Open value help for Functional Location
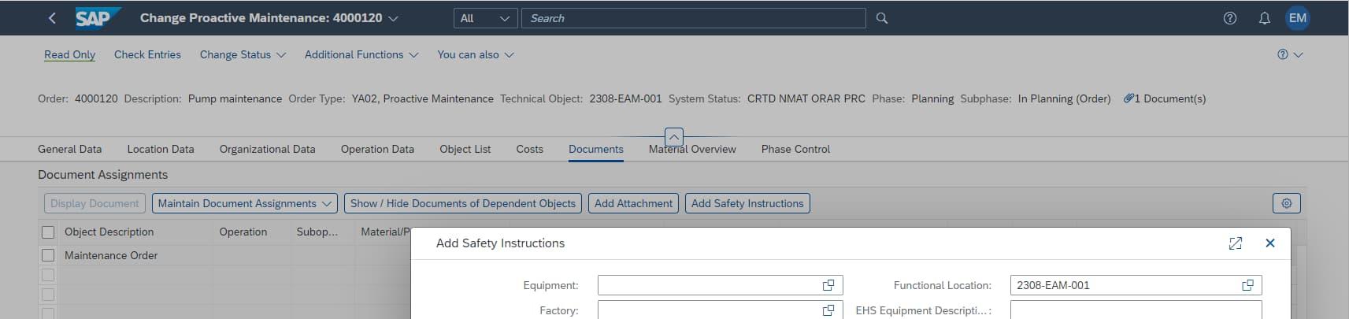1349x319 pixels. coord(1247,285)
